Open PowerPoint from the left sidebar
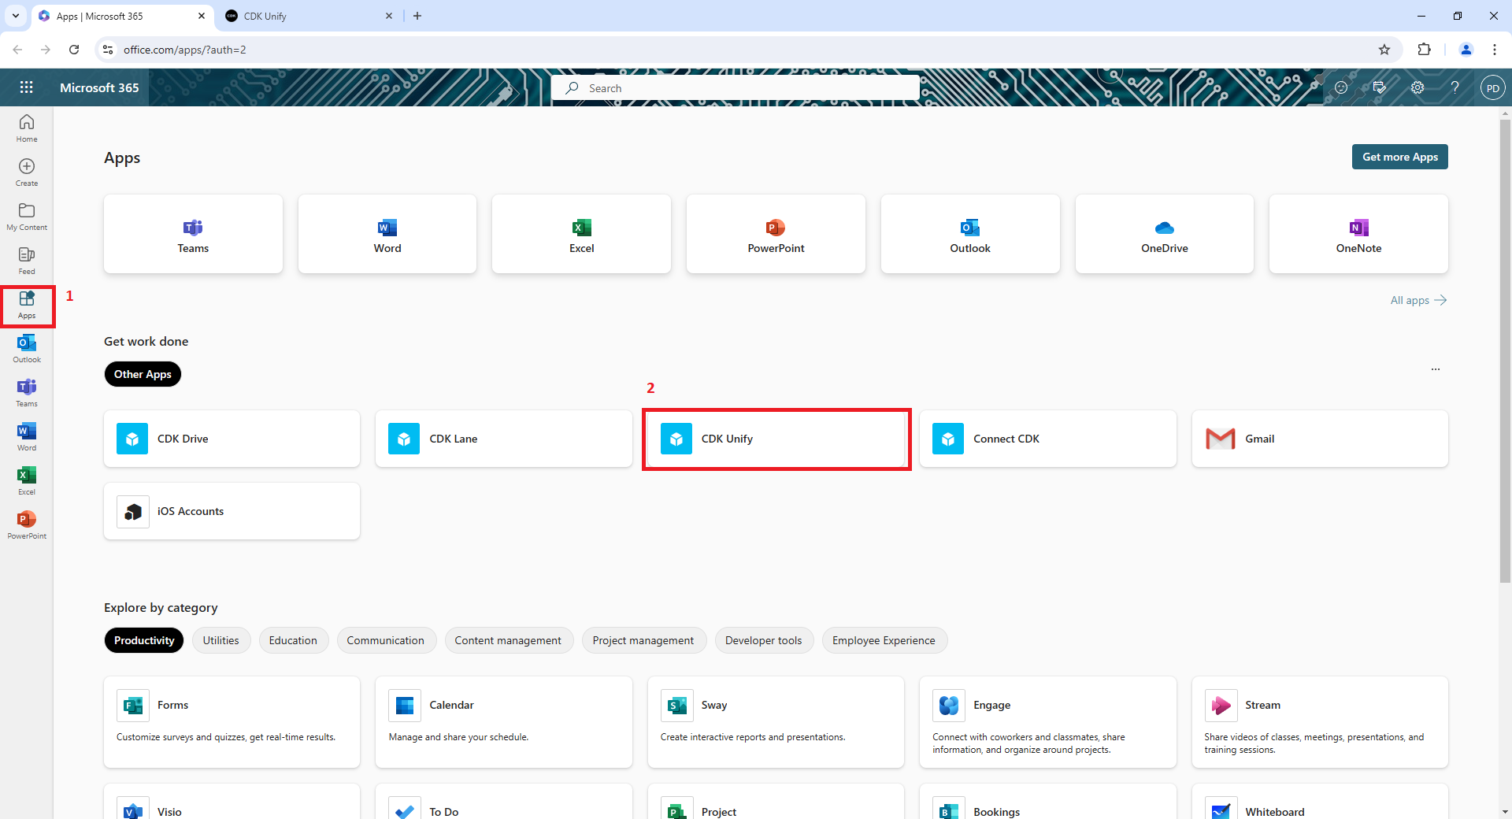This screenshot has height=819, width=1512. click(27, 525)
